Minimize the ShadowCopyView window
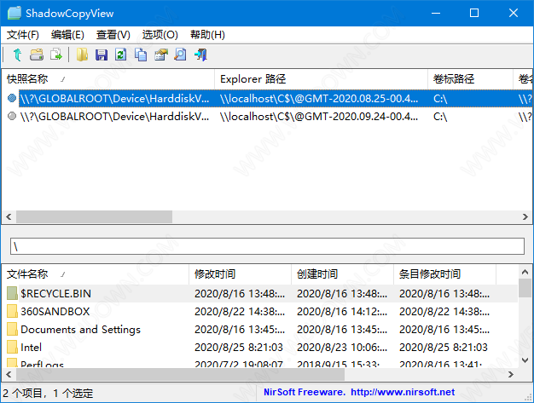 436,13
